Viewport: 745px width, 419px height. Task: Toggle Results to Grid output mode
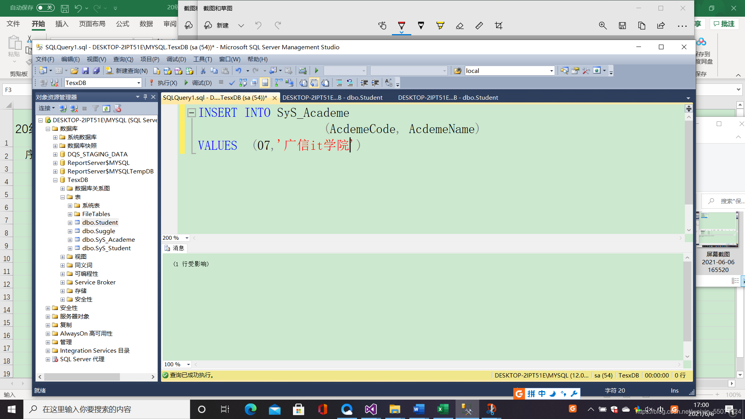314,83
